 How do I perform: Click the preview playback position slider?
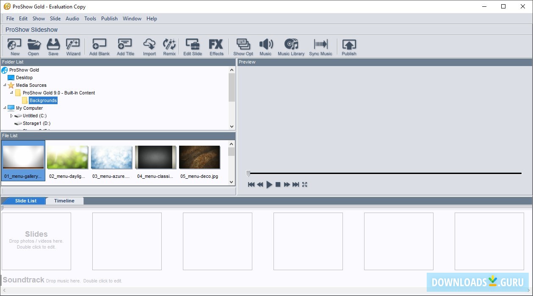[248, 173]
